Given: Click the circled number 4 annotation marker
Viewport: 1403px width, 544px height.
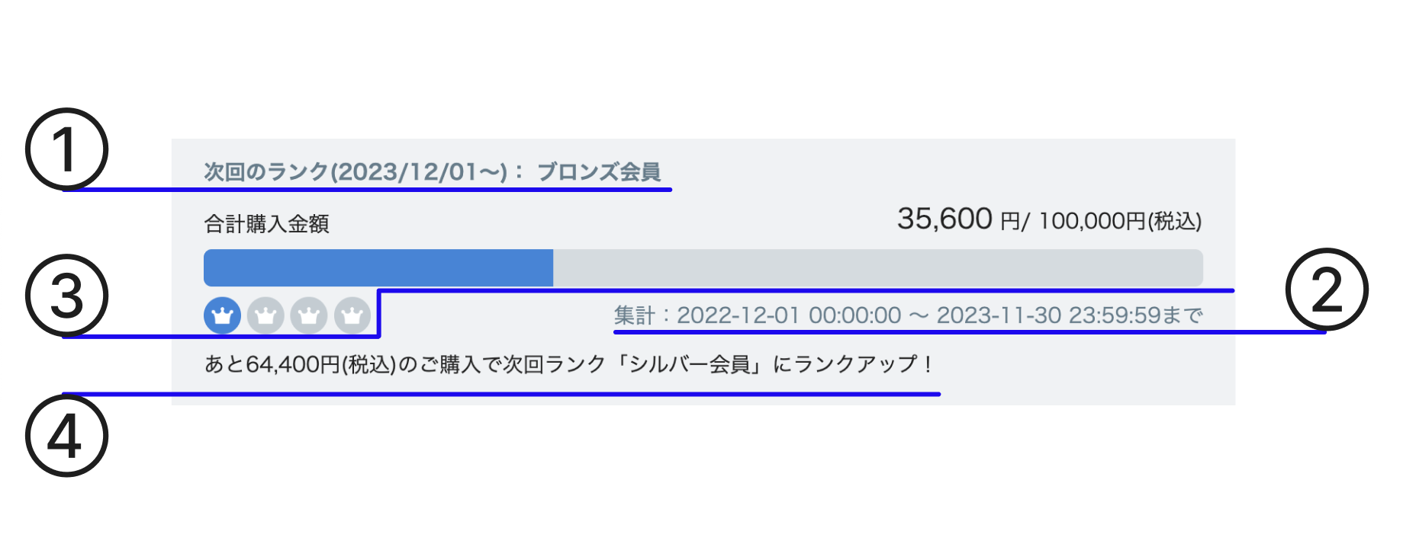Looking at the screenshot, I should [66, 435].
